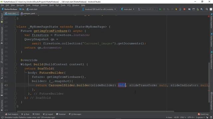Viewport: 213px width, 119px height.
Task: Click the red Stop button
Action: coord(184,9)
